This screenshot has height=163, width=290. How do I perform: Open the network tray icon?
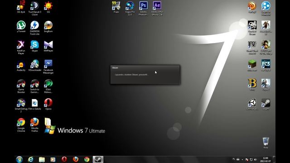coord(251,159)
